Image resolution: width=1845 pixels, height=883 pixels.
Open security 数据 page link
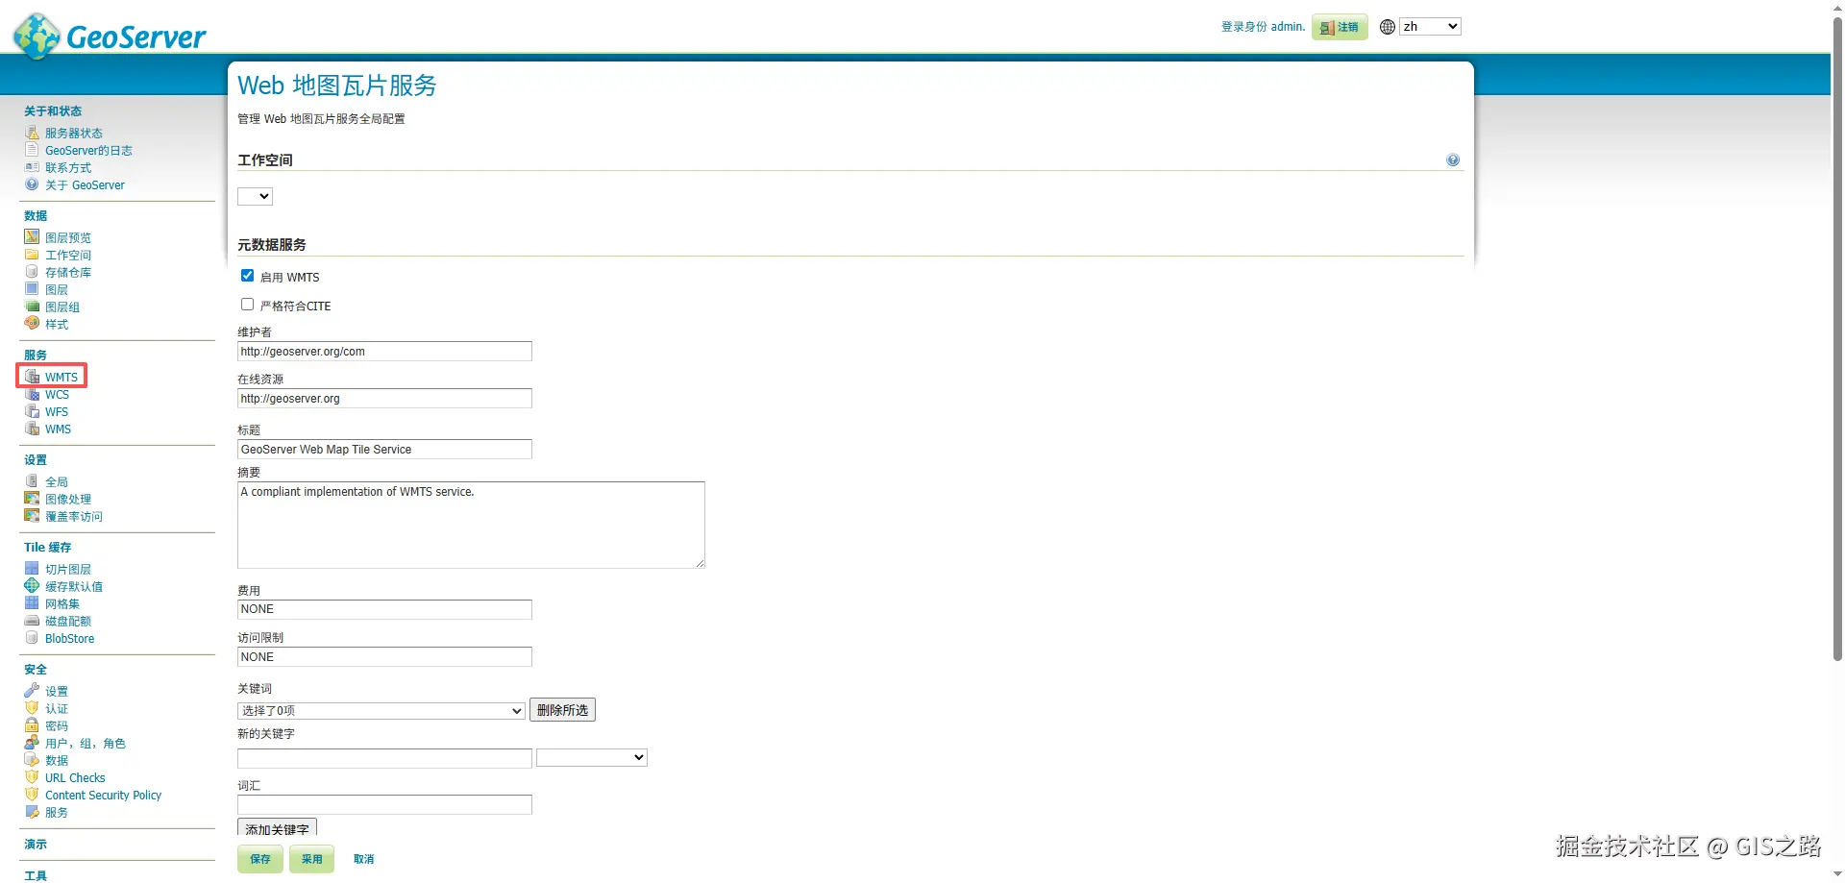point(57,761)
